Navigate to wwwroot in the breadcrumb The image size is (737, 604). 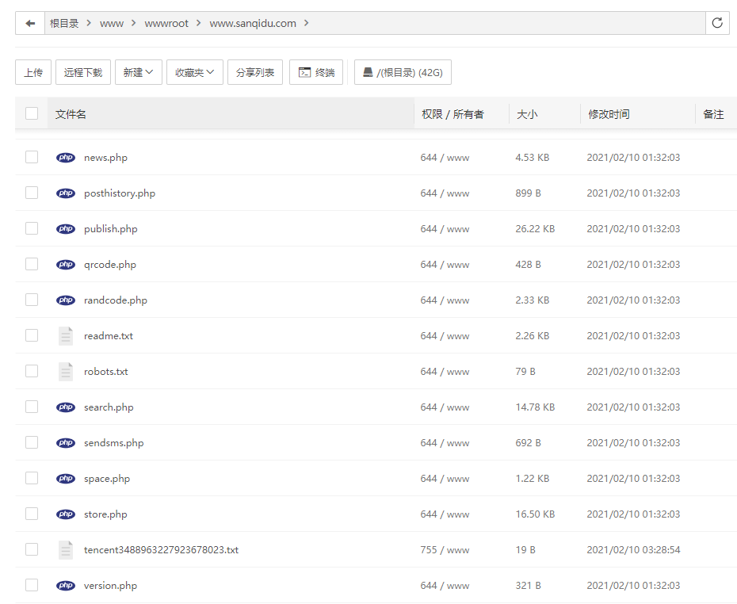coord(166,23)
